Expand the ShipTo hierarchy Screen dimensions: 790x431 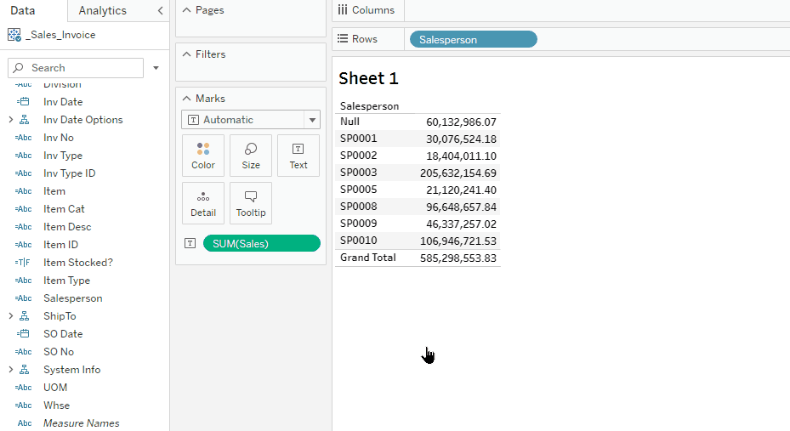pyautogui.click(x=10, y=316)
